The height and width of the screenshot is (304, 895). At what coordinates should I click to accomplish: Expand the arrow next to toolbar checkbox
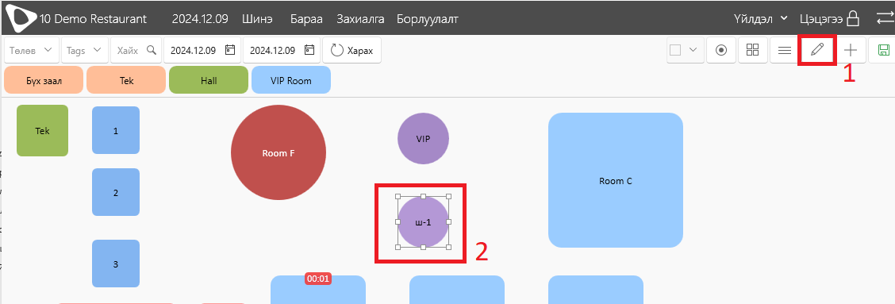693,50
